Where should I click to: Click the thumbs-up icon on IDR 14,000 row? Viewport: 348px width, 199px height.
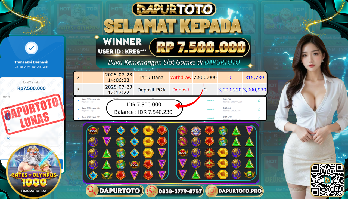click(259, 118)
